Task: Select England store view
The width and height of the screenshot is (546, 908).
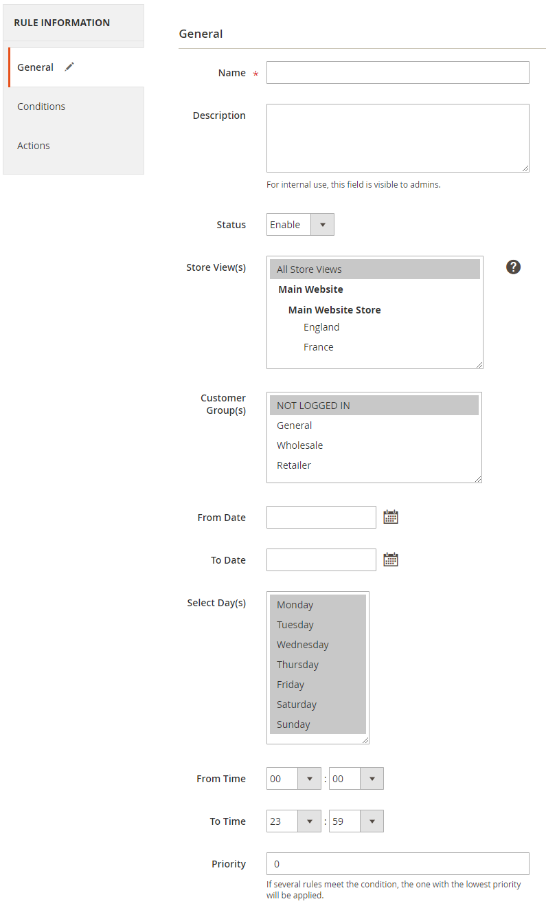Action: click(321, 327)
